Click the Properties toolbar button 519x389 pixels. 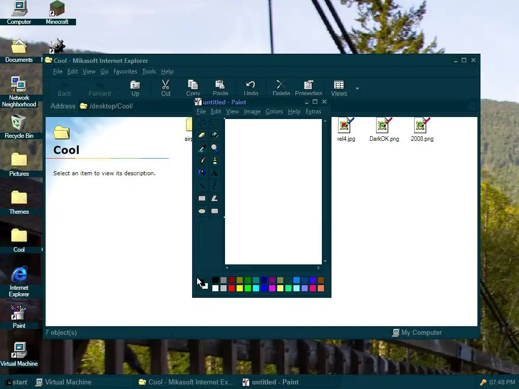click(x=309, y=88)
